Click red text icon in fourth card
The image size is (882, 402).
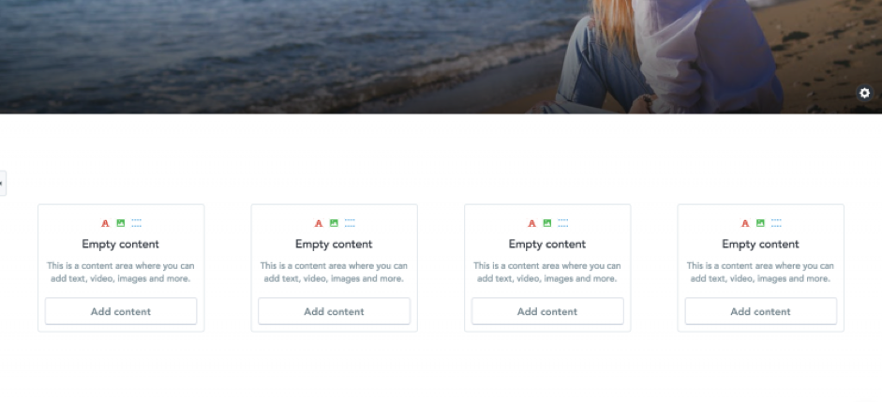click(745, 223)
